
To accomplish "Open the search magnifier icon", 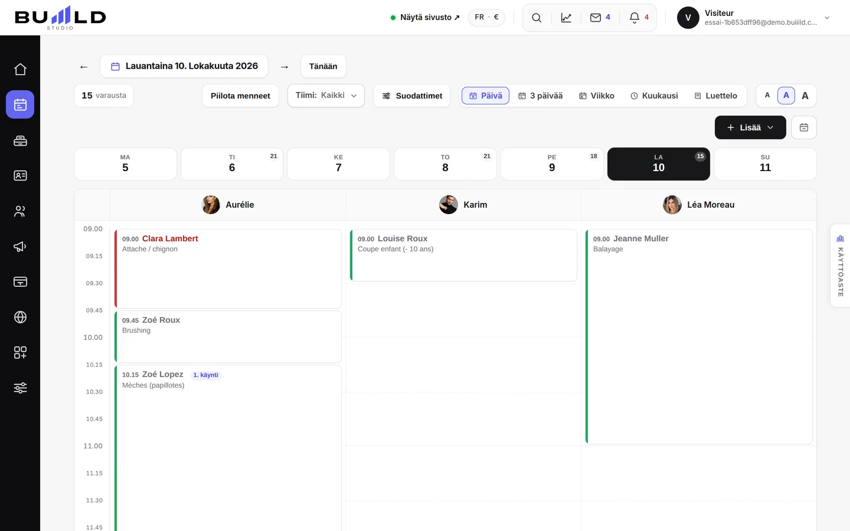I will (x=537, y=18).
